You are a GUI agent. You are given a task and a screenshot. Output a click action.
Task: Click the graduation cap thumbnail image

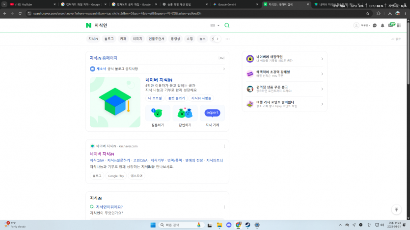pyautogui.click(x=115, y=102)
